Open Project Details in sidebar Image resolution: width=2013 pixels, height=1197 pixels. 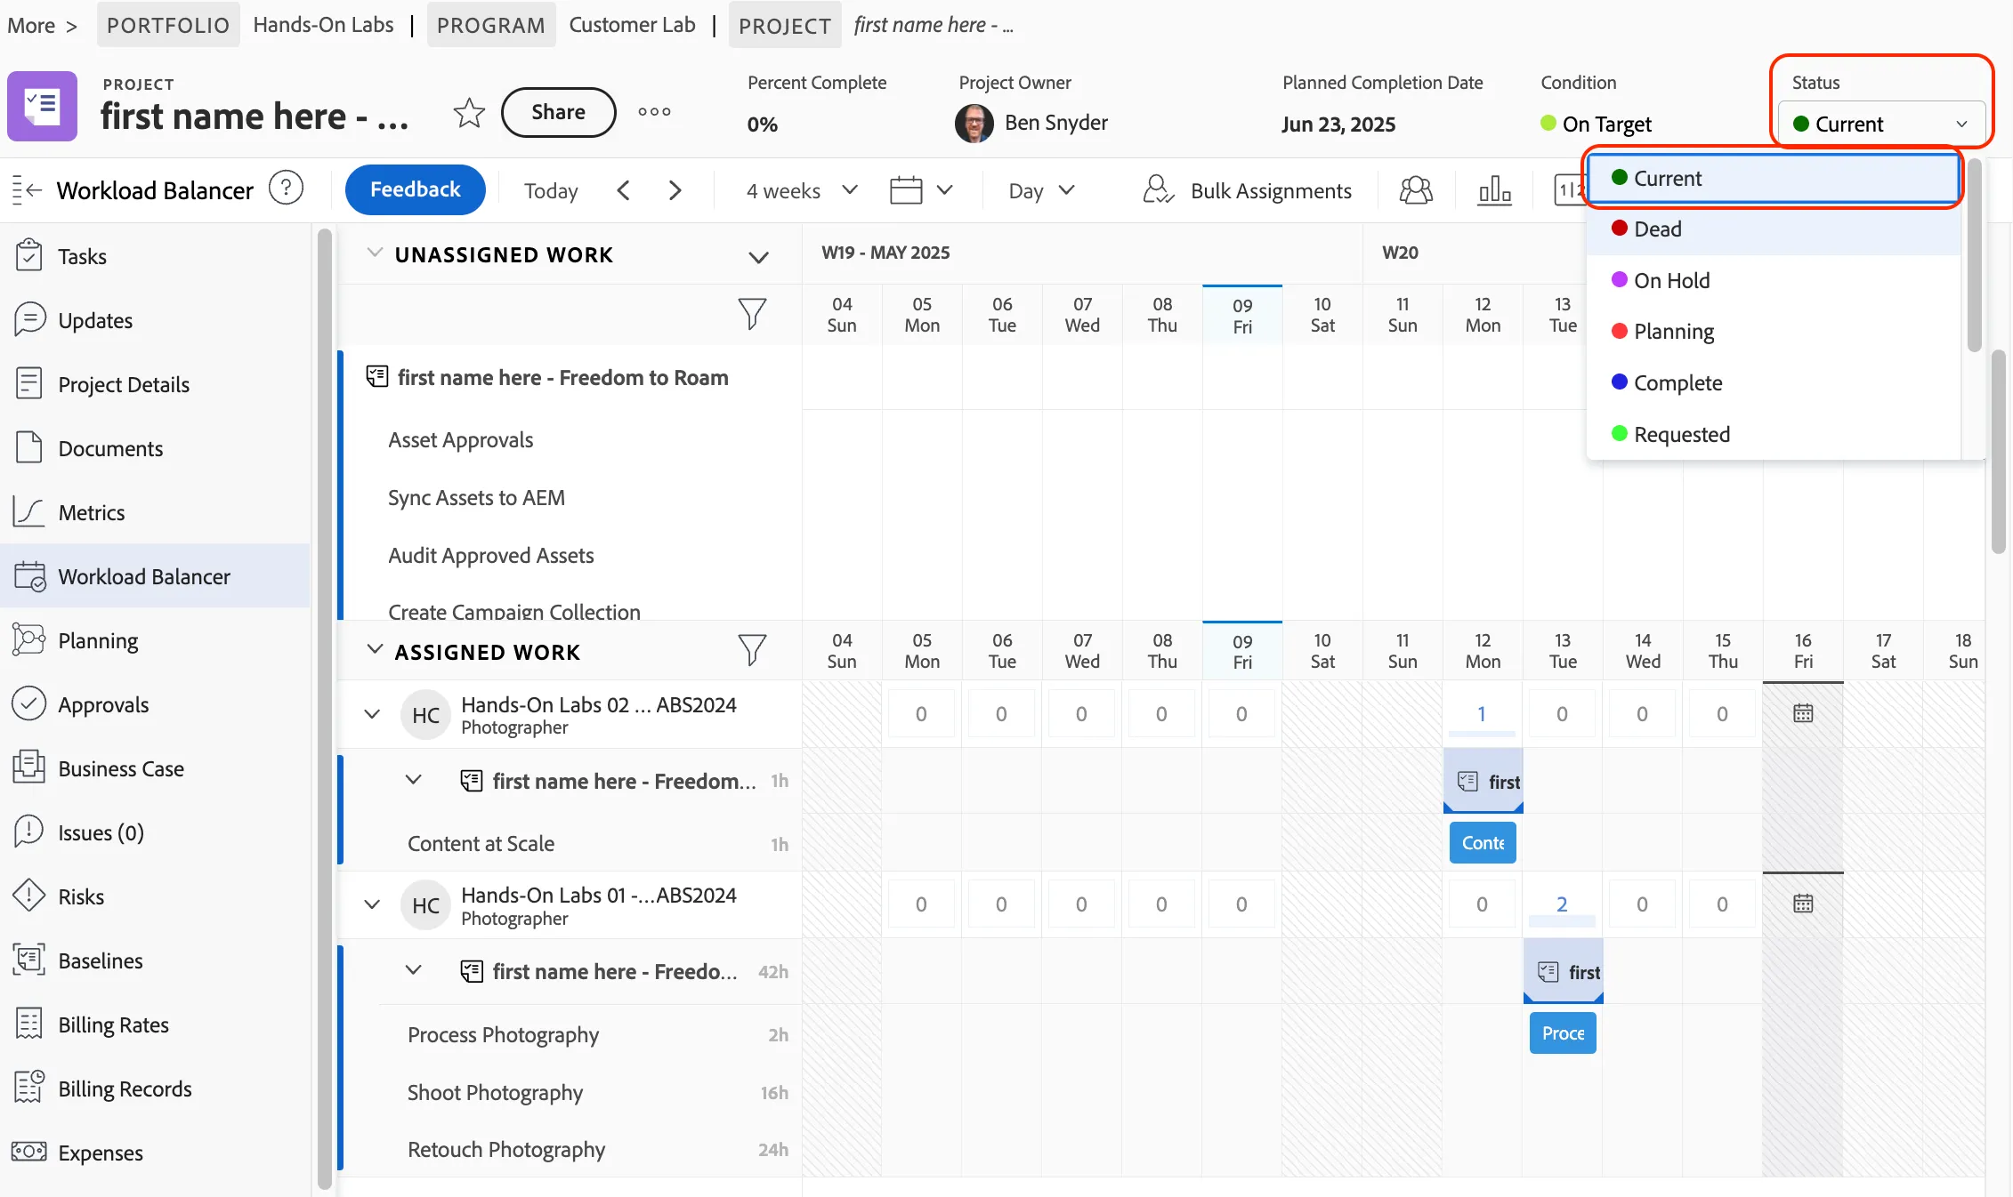[156, 384]
